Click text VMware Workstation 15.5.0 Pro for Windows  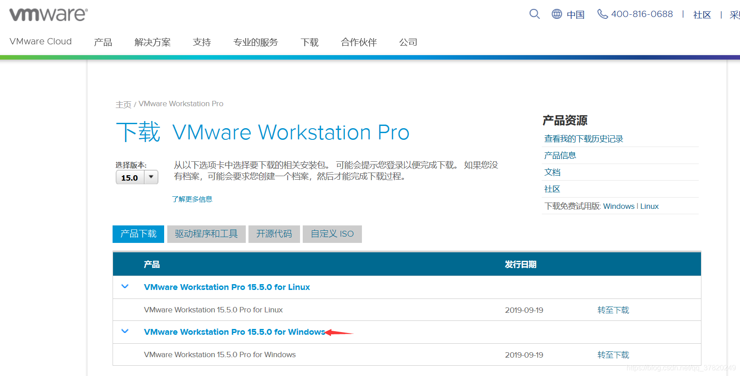coord(220,354)
